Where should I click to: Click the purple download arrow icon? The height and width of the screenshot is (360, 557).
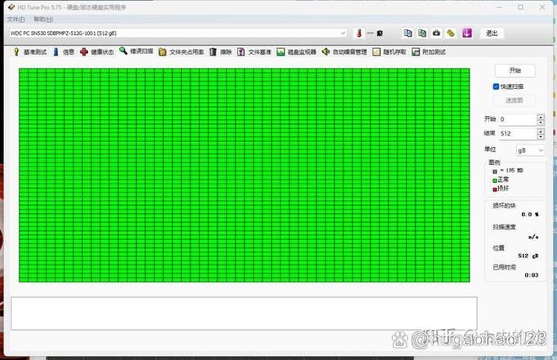[x=466, y=33]
